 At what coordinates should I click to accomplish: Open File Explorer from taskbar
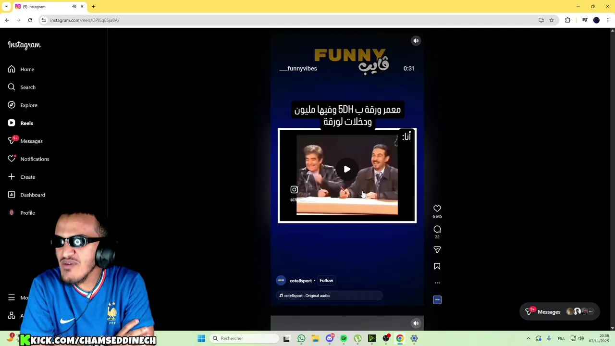click(x=315, y=338)
